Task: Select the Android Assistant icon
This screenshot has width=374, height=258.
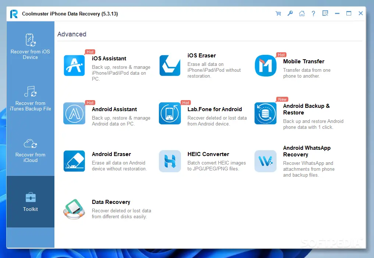Action: [74, 113]
